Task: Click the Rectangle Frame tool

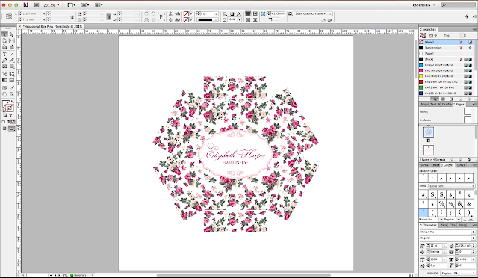Action: coord(4,67)
